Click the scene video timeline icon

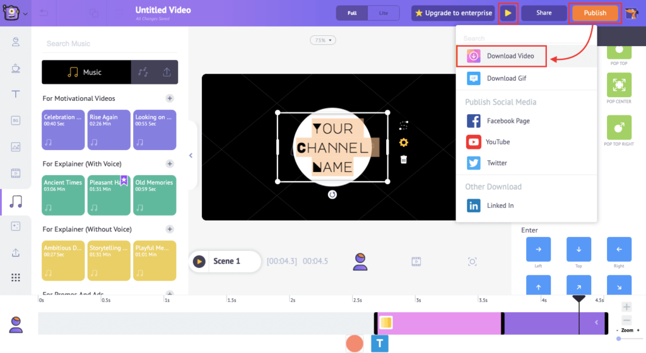click(x=416, y=262)
